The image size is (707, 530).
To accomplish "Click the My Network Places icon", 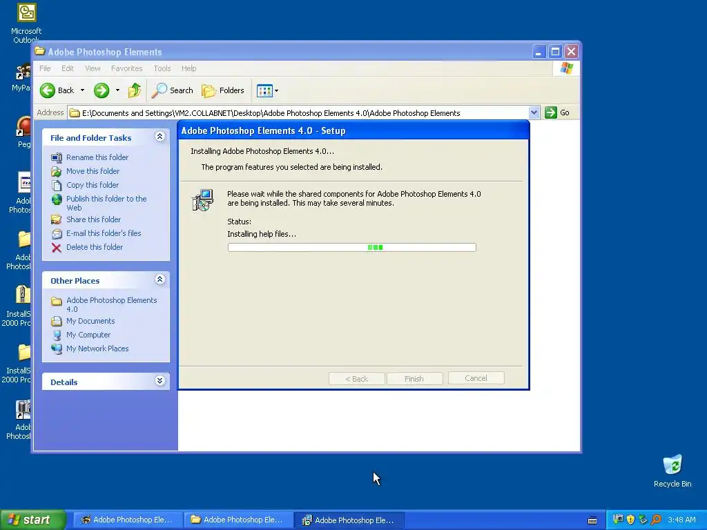I will tap(57, 349).
